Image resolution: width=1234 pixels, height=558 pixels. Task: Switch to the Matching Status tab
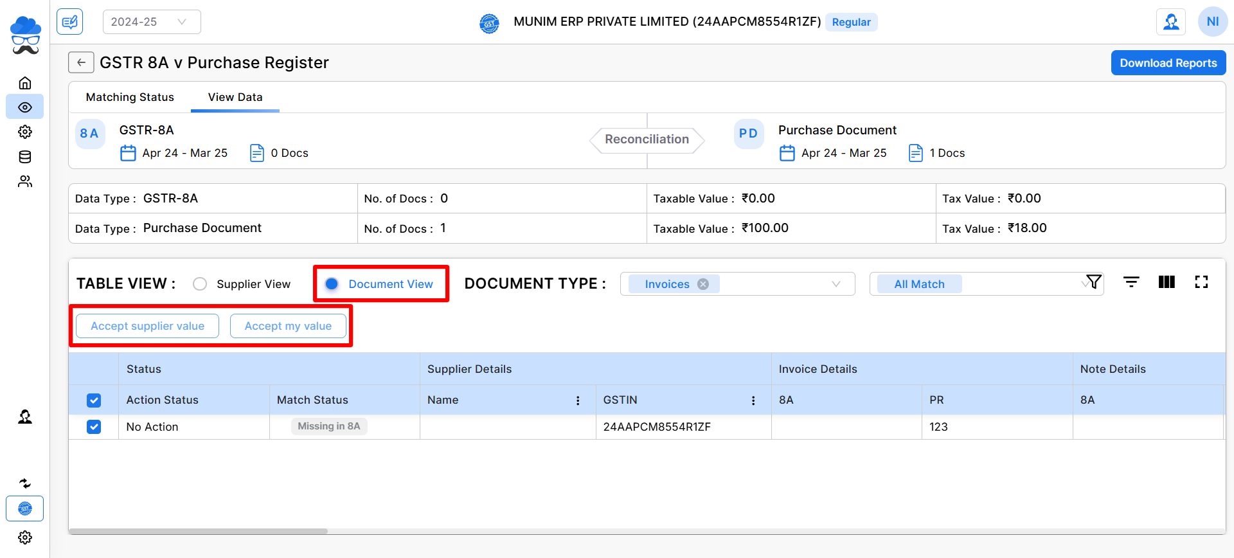tap(130, 97)
